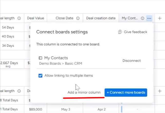Click the 34 Days cell
The height and width of the screenshot is (113, 165).
[8, 46]
